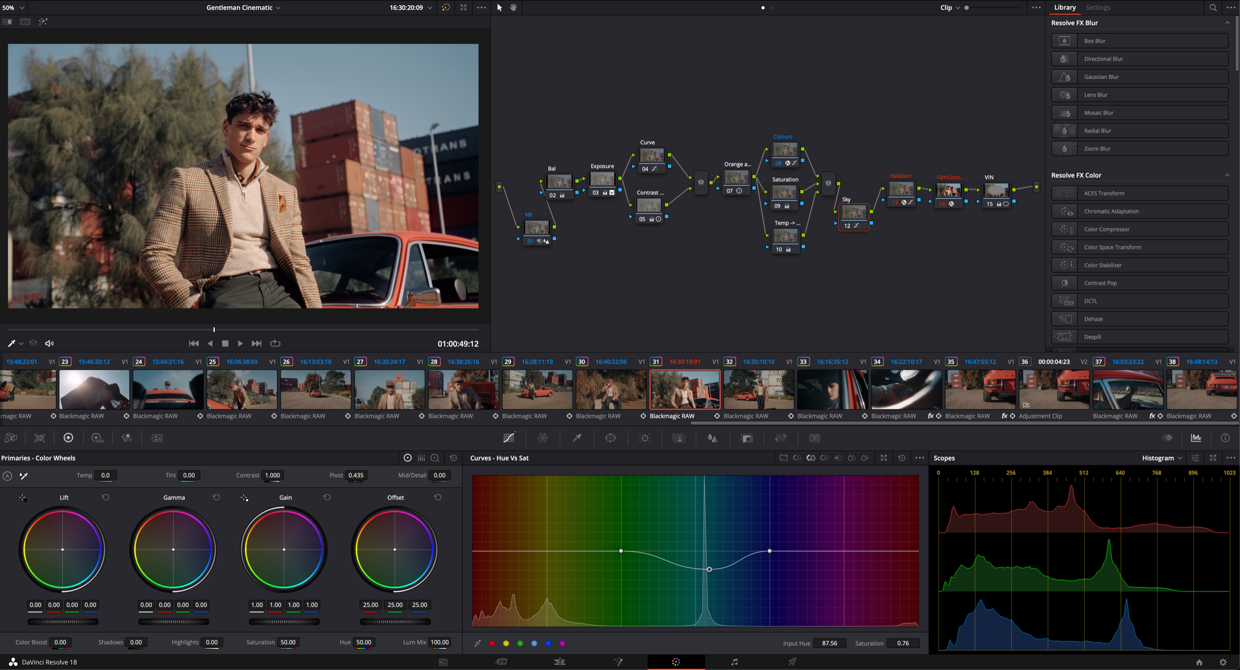Open the Color Warper palette
This screenshot has width=1240, height=670.
(x=543, y=438)
